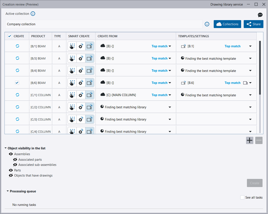This screenshot has width=268, height=214.
Task: Click the Share button
Action: pyautogui.click(x=253, y=24)
